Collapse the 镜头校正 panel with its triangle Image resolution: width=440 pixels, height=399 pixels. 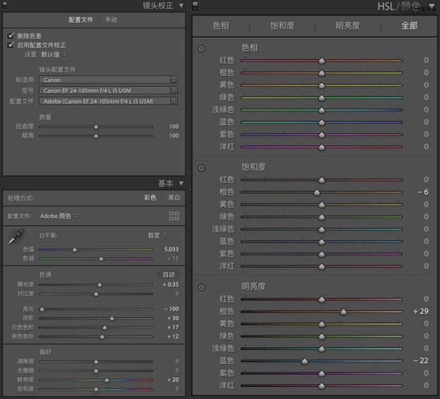[181, 6]
